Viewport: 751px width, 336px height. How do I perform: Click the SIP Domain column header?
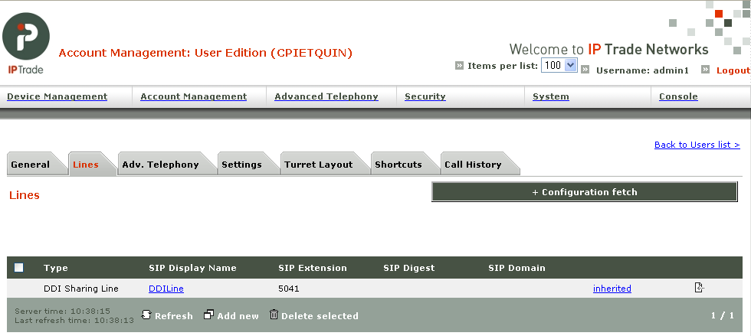pyautogui.click(x=517, y=268)
